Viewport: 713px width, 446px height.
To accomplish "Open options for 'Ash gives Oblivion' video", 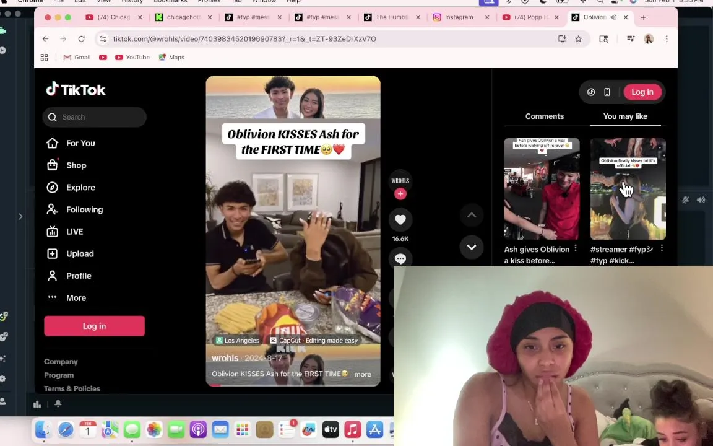I will [576, 248].
